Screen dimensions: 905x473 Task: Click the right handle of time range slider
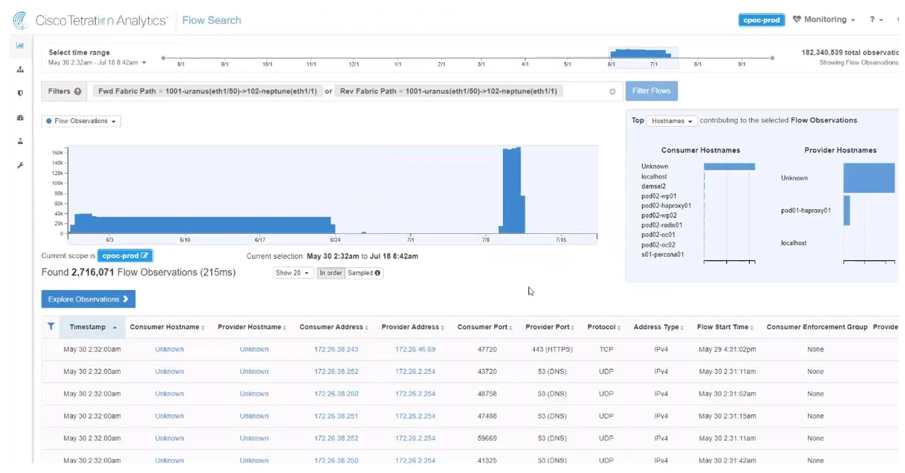(773, 58)
